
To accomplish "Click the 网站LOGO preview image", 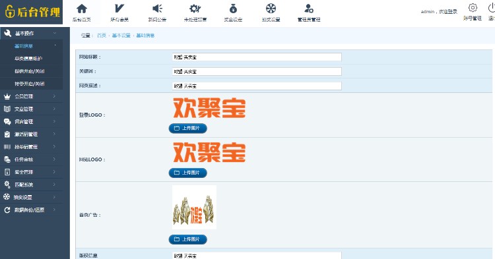I will click(x=209, y=152).
